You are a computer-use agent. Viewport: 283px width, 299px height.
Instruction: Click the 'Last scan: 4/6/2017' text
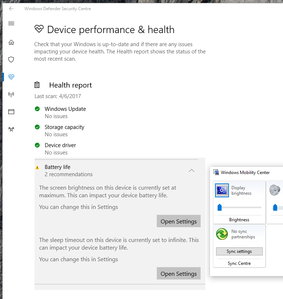58,96
